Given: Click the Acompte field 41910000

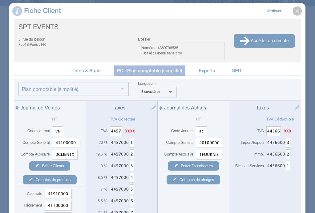Looking at the screenshot, I should click(x=58, y=194).
